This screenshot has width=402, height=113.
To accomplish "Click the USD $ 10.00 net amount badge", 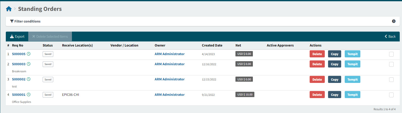I will (245, 95).
